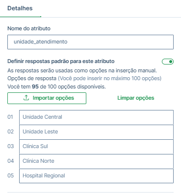
Task: Edit the Clínica Norte option
Action: (96, 161)
